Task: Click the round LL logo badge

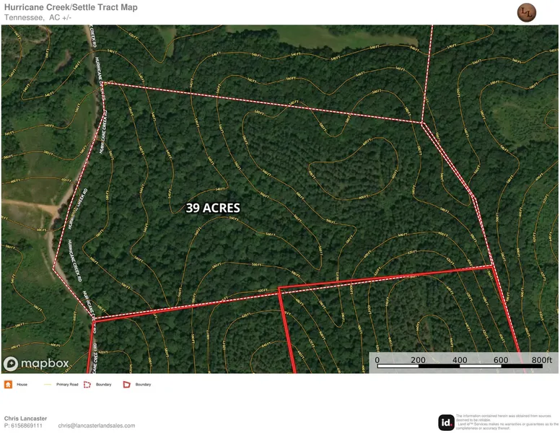Action: tap(527, 12)
